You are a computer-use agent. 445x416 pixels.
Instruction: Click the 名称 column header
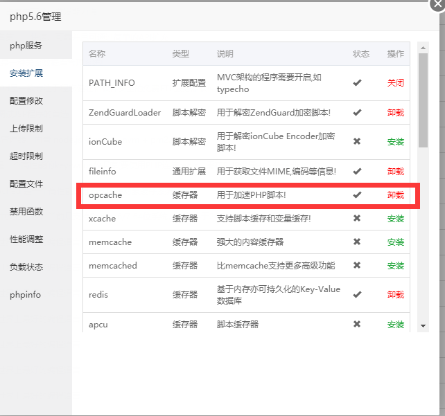(97, 53)
